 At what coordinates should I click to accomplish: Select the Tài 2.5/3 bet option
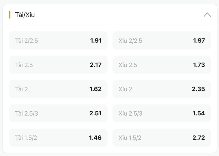pyautogui.click(x=58, y=113)
